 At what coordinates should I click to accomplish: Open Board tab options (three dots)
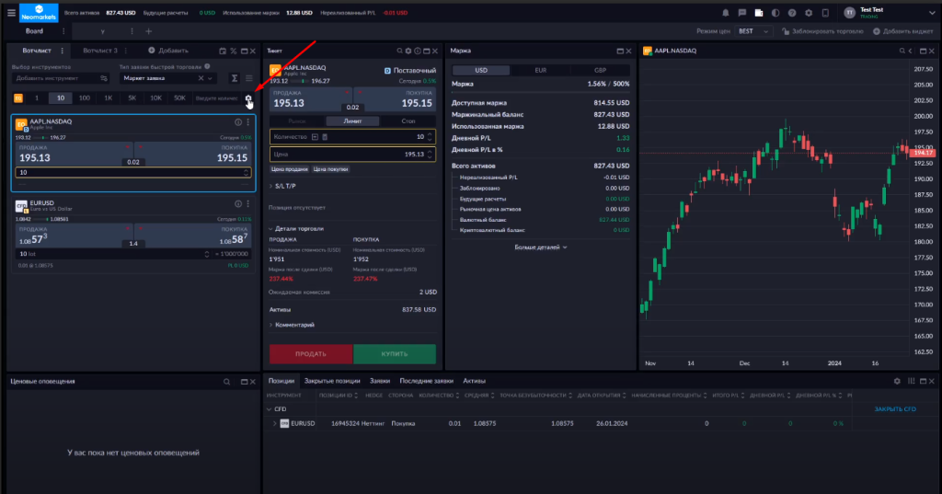click(x=63, y=31)
